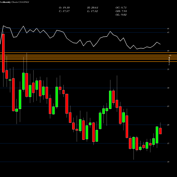177x177 pixels.
Task: Click the 46 price axis label
Action: click(x=168, y=29)
